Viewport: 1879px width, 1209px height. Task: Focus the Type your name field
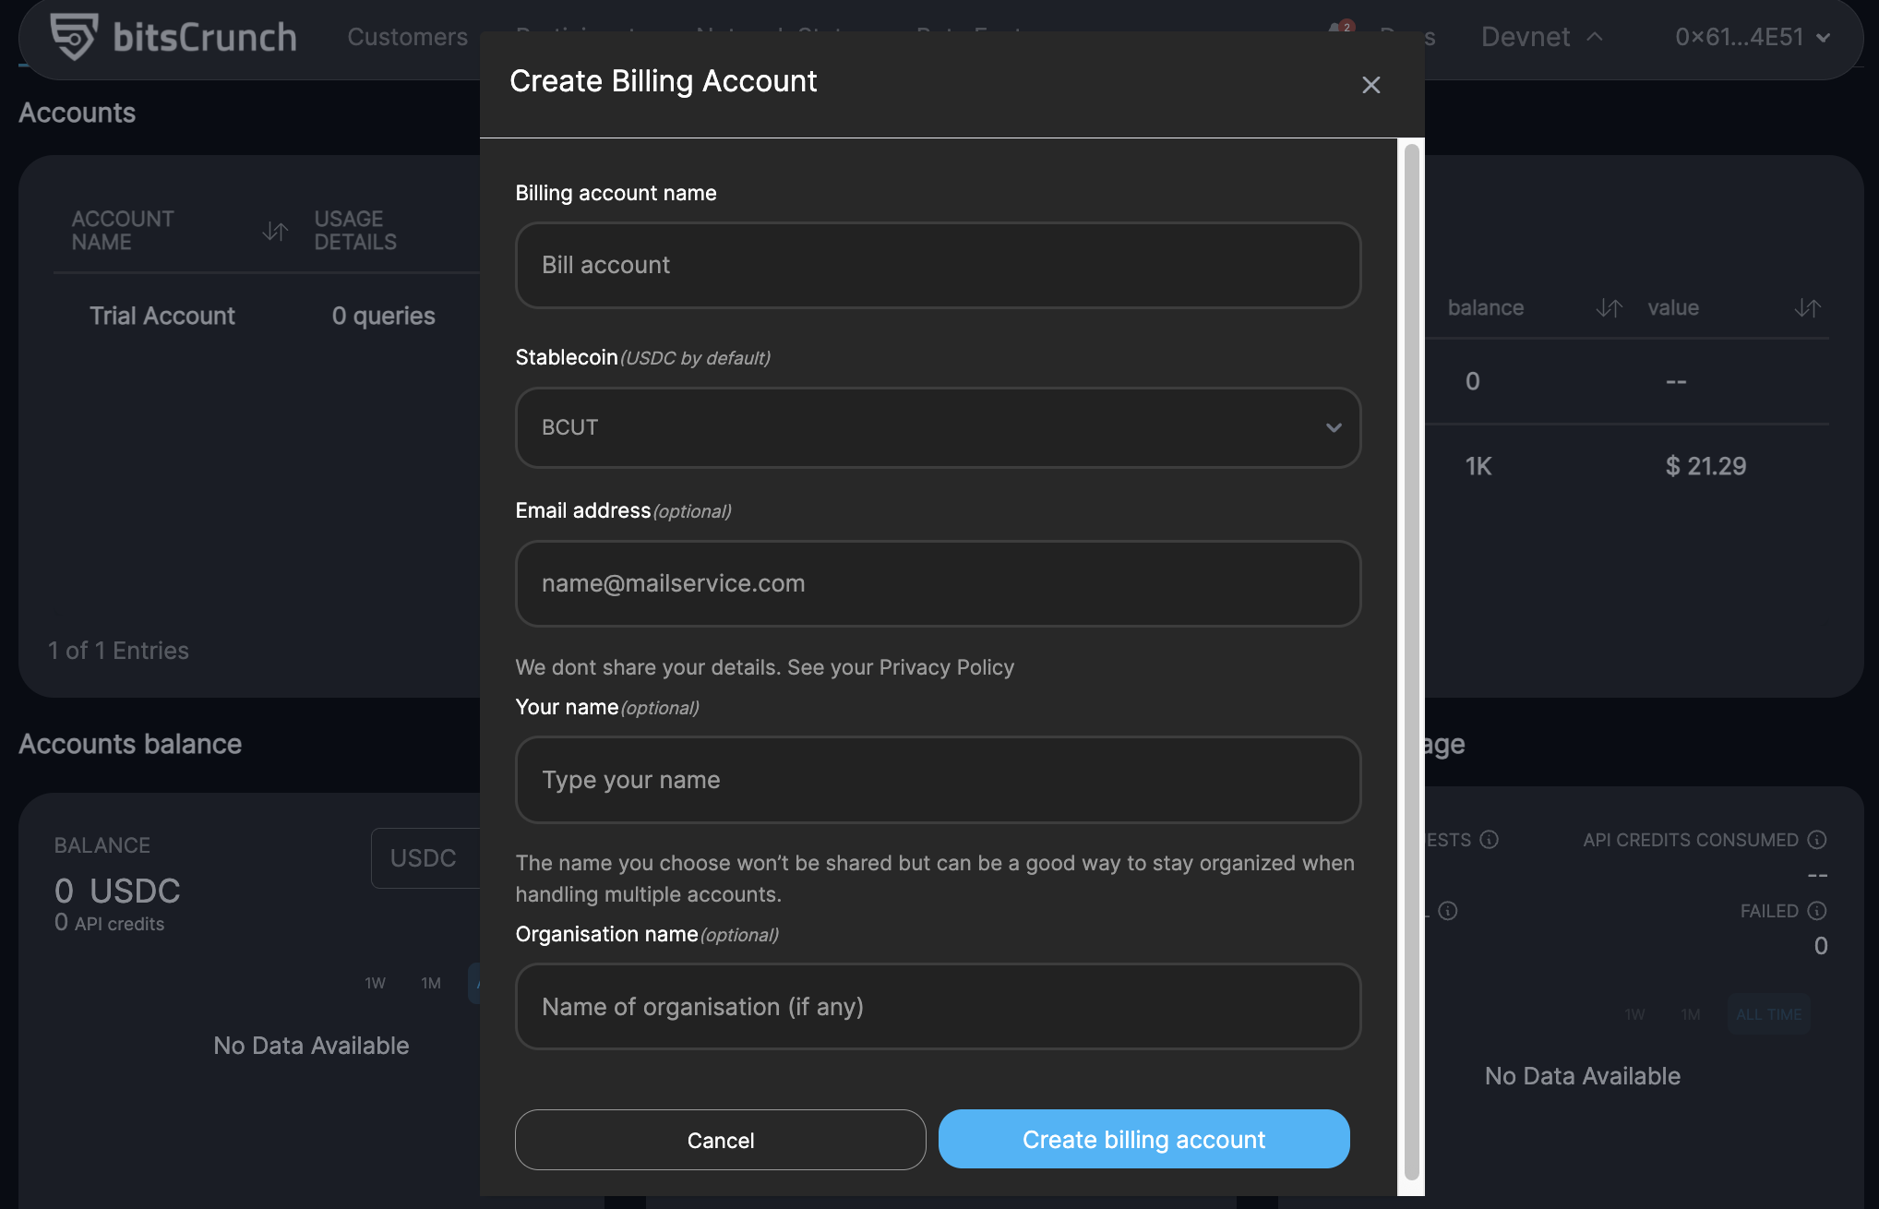click(x=938, y=780)
